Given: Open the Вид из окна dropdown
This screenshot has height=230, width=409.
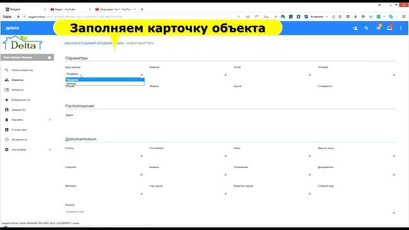Looking at the screenshot, I should [357, 155].
